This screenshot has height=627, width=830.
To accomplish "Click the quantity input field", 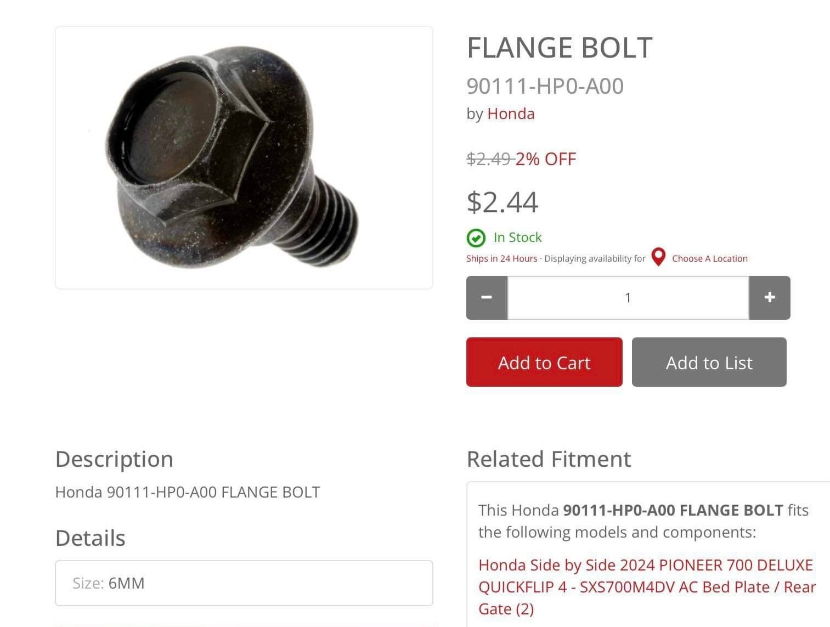I will pyautogui.click(x=628, y=297).
